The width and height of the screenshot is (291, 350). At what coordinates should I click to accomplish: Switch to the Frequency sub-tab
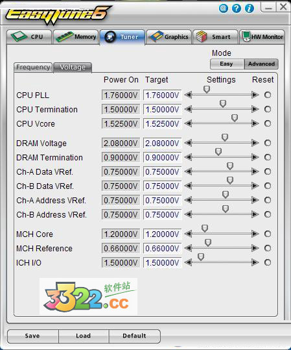click(33, 68)
